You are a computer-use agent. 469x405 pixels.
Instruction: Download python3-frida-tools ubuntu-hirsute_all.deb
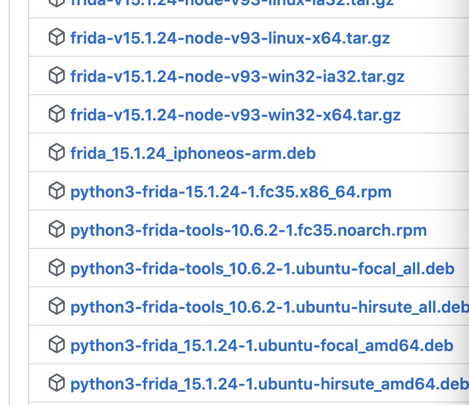point(269,307)
